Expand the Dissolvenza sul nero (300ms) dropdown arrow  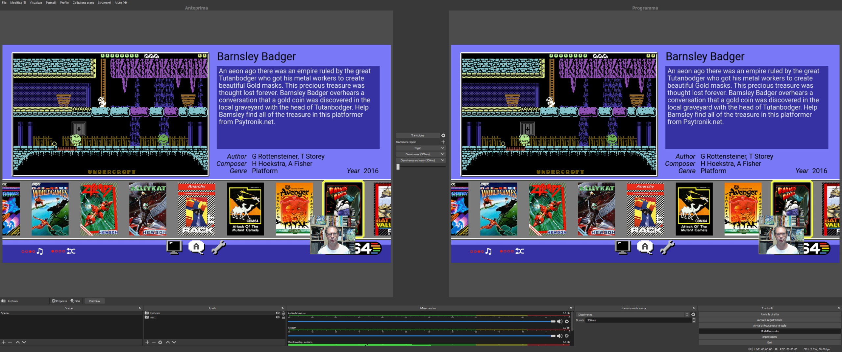coord(443,161)
